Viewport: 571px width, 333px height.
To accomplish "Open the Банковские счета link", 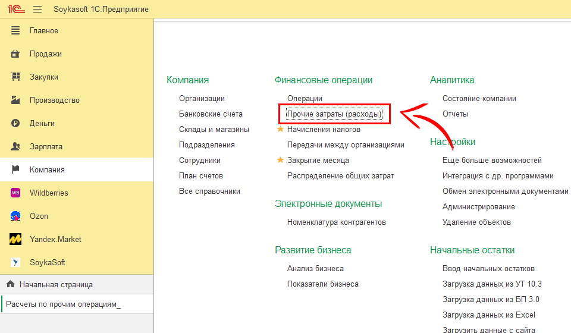I will click(211, 114).
